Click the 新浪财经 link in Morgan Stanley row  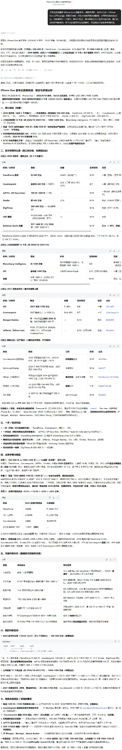110,320
